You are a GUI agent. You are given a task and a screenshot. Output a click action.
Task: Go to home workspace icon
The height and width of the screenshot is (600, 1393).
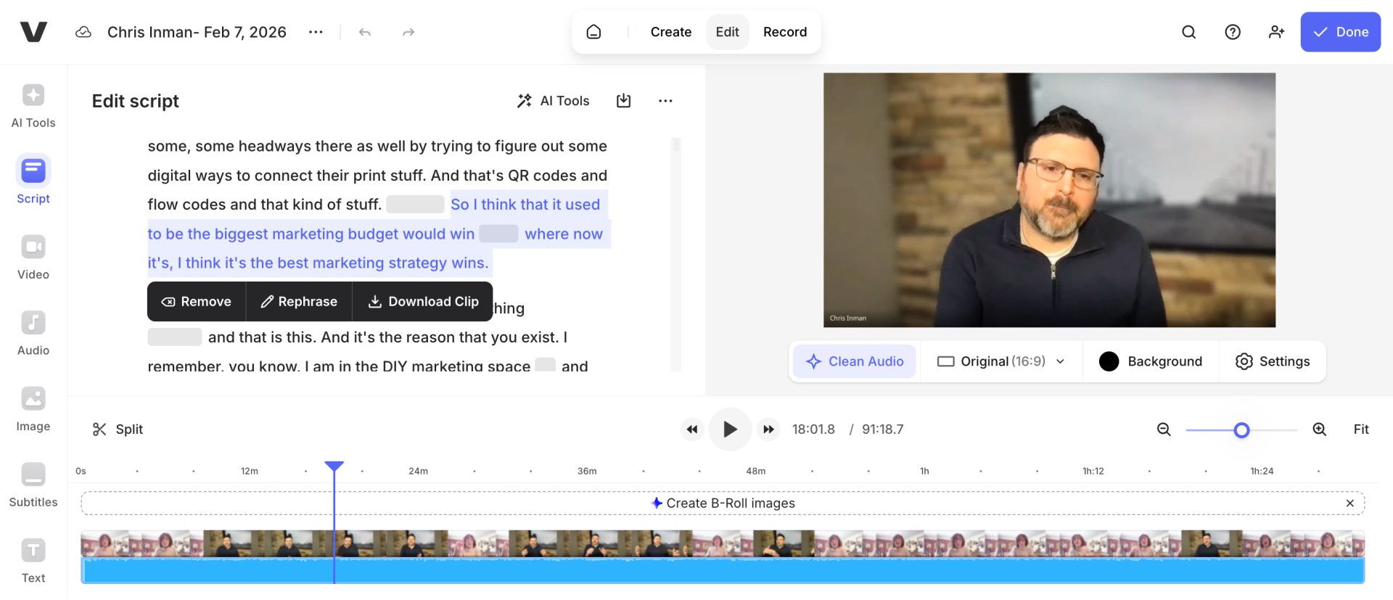coord(593,32)
